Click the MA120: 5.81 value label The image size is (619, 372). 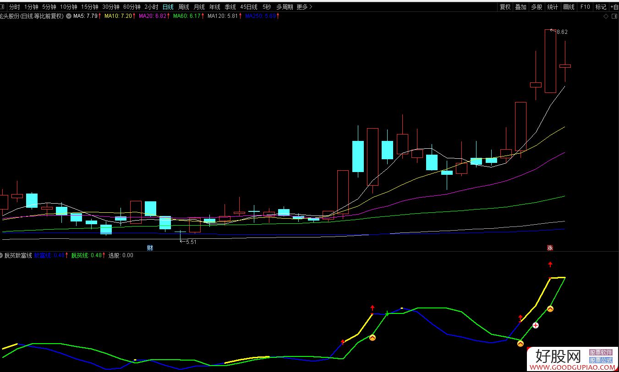click(223, 16)
